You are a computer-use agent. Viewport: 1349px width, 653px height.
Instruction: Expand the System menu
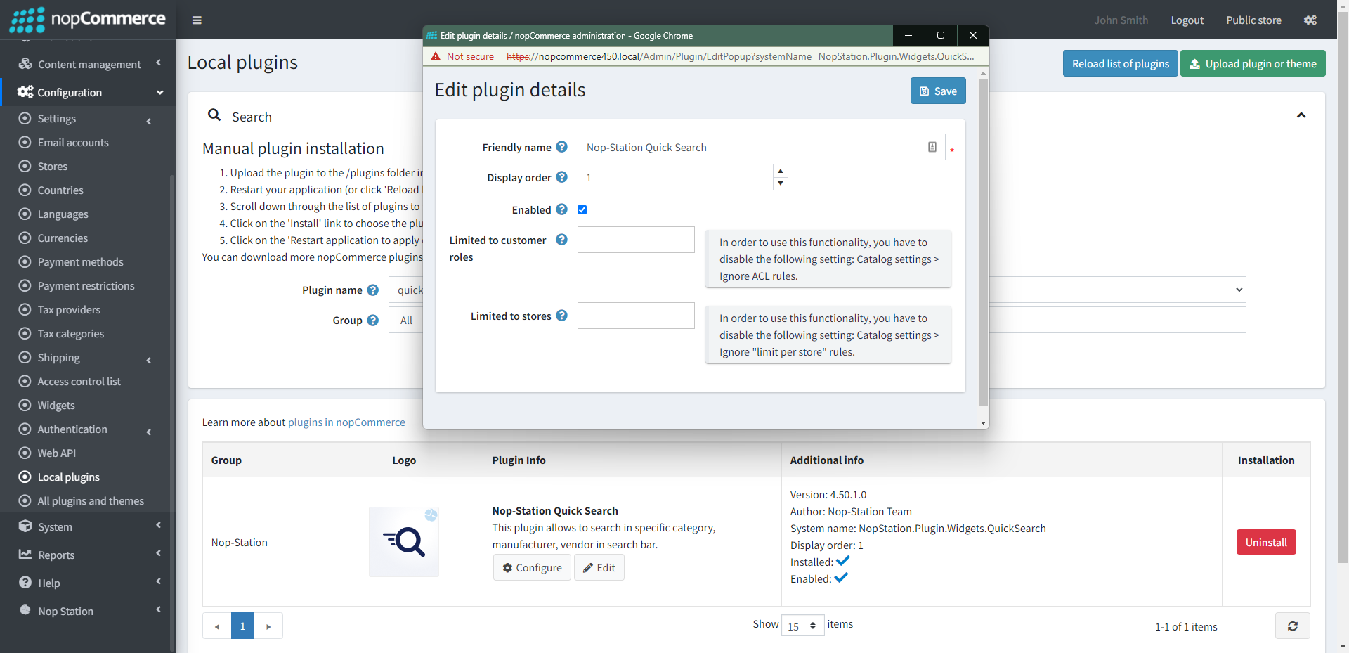point(88,526)
